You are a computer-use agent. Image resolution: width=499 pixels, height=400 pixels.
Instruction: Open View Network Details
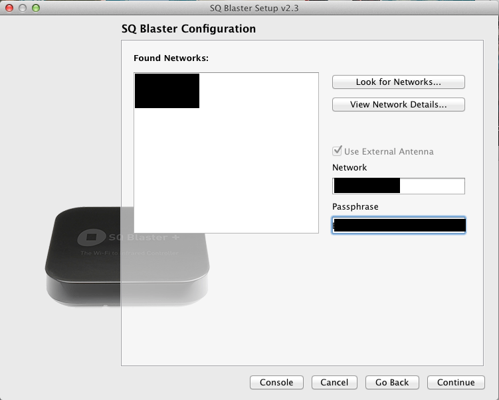coord(399,105)
